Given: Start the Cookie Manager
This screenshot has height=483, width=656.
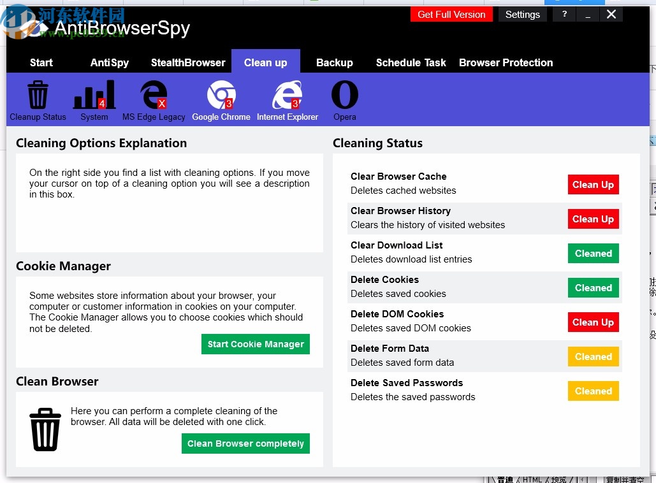Looking at the screenshot, I should (x=255, y=343).
